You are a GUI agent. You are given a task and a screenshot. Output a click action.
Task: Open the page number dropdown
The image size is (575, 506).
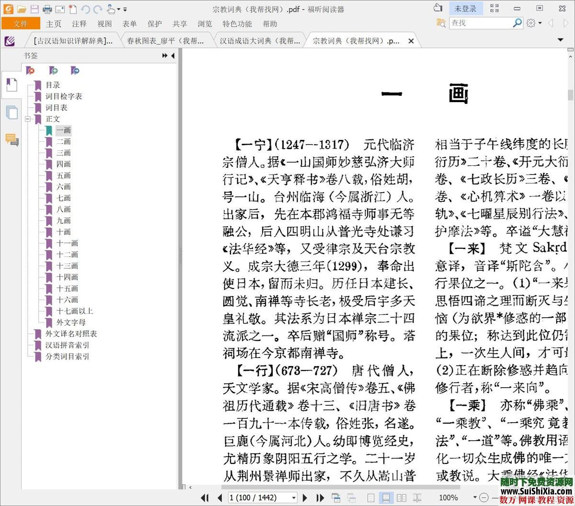click(294, 497)
